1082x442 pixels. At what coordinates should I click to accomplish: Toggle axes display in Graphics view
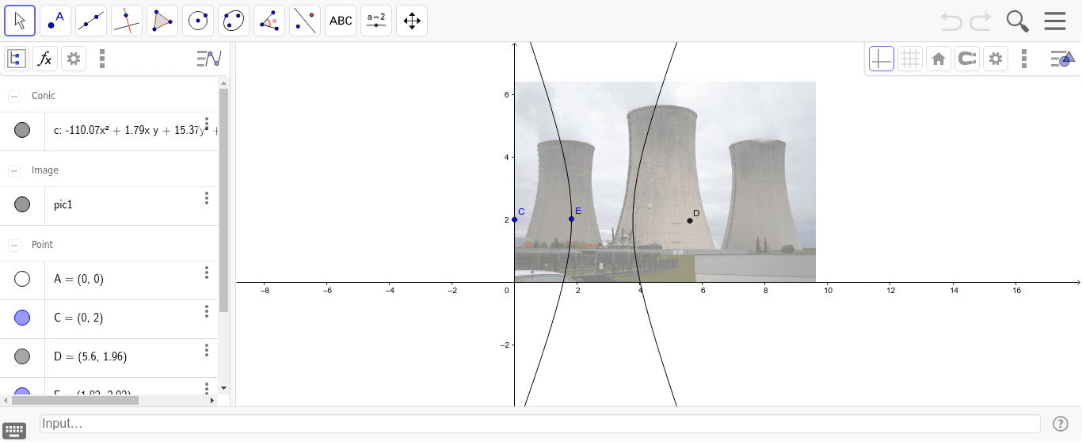882,59
